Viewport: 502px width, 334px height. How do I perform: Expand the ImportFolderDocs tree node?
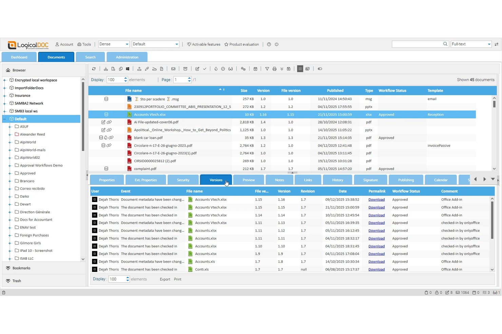[x=5, y=88]
